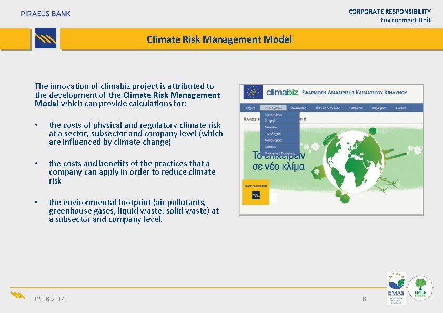
Task: Click the slide page number 6
Action: point(364,299)
